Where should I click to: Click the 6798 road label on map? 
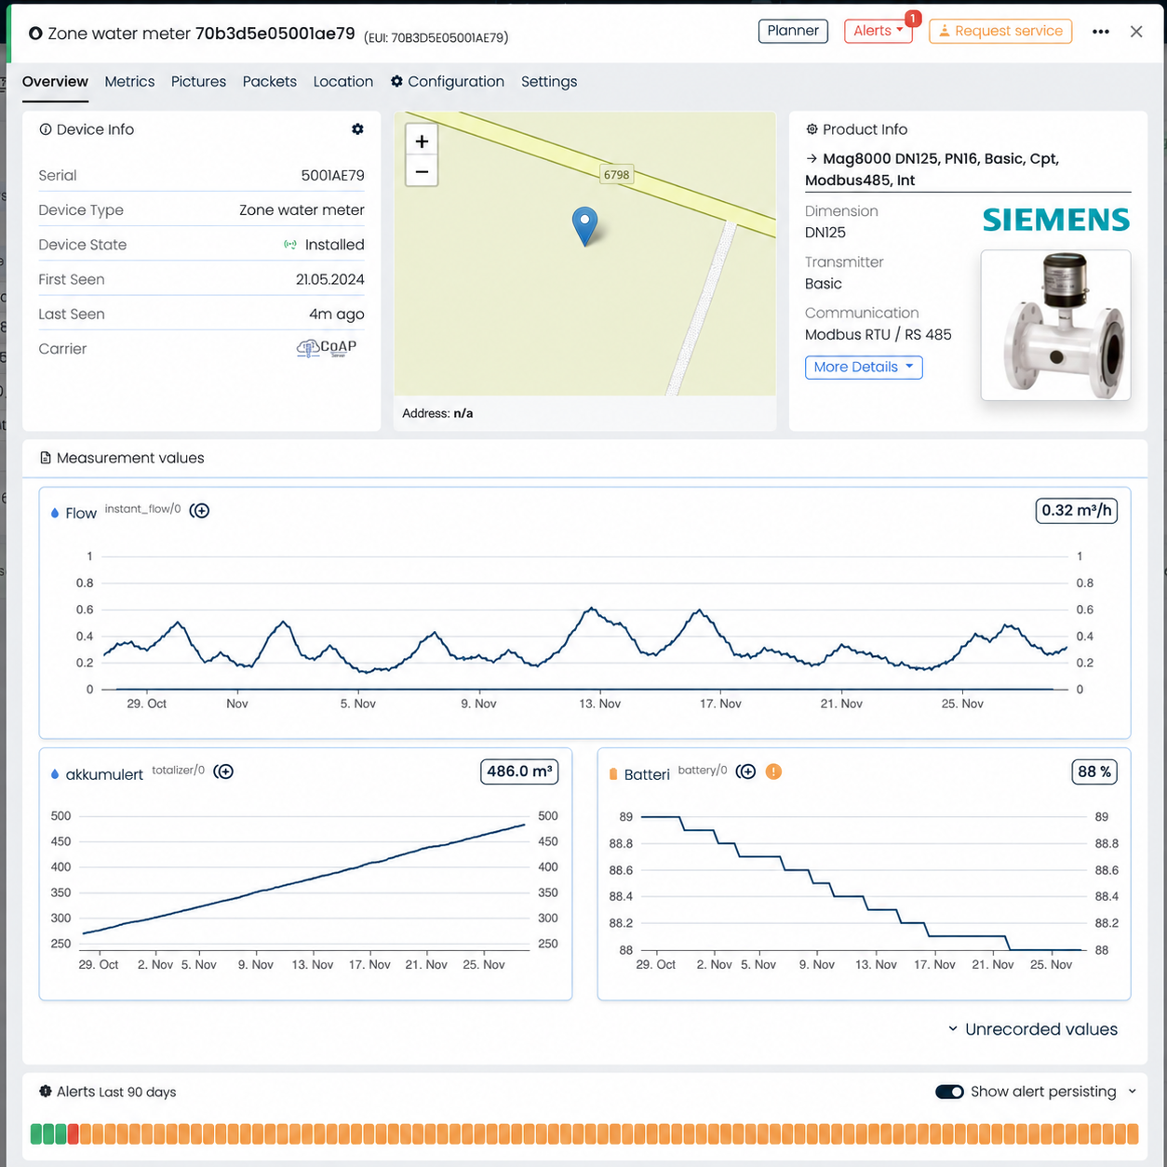click(616, 174)
